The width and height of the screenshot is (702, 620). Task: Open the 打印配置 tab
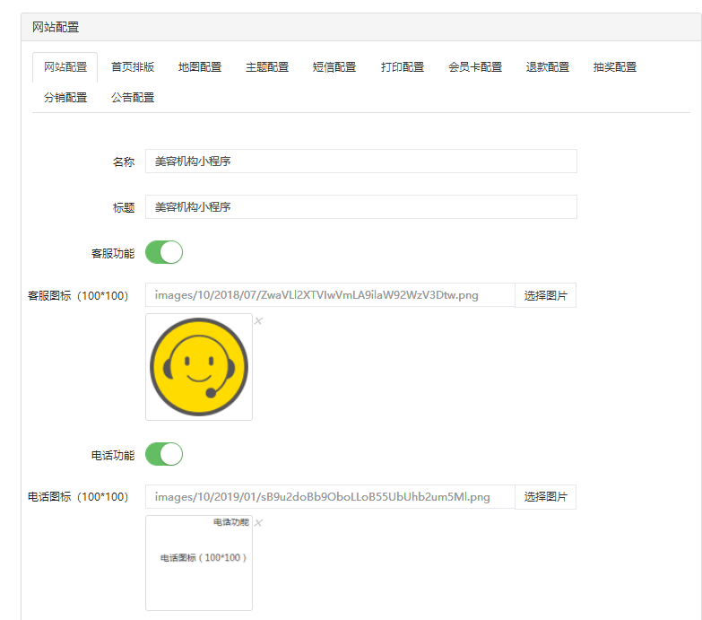pos(402,67)
